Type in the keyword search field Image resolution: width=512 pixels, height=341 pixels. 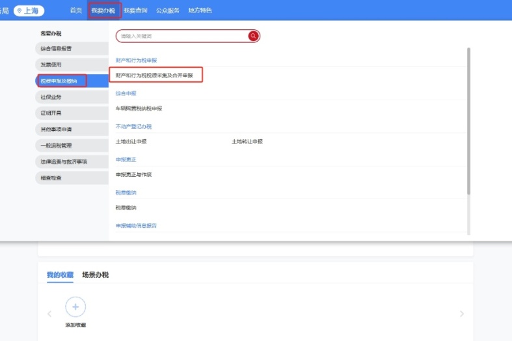coord(182,36)
